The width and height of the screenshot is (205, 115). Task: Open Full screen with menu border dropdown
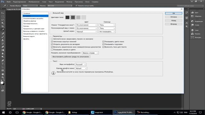point(107,28)
